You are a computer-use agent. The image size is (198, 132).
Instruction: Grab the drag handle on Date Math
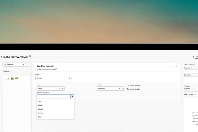[x=5, y=79]
